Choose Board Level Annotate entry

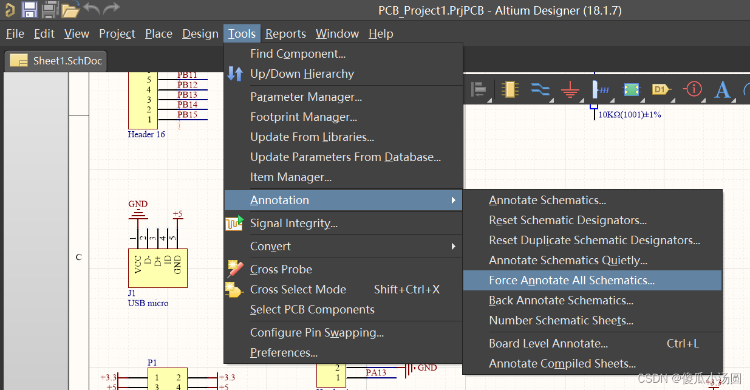tap(592, 343)
